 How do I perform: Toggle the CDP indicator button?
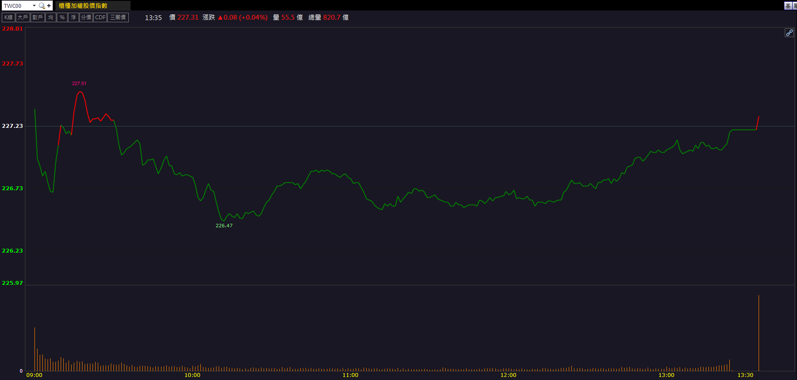(x=100, y=17)
